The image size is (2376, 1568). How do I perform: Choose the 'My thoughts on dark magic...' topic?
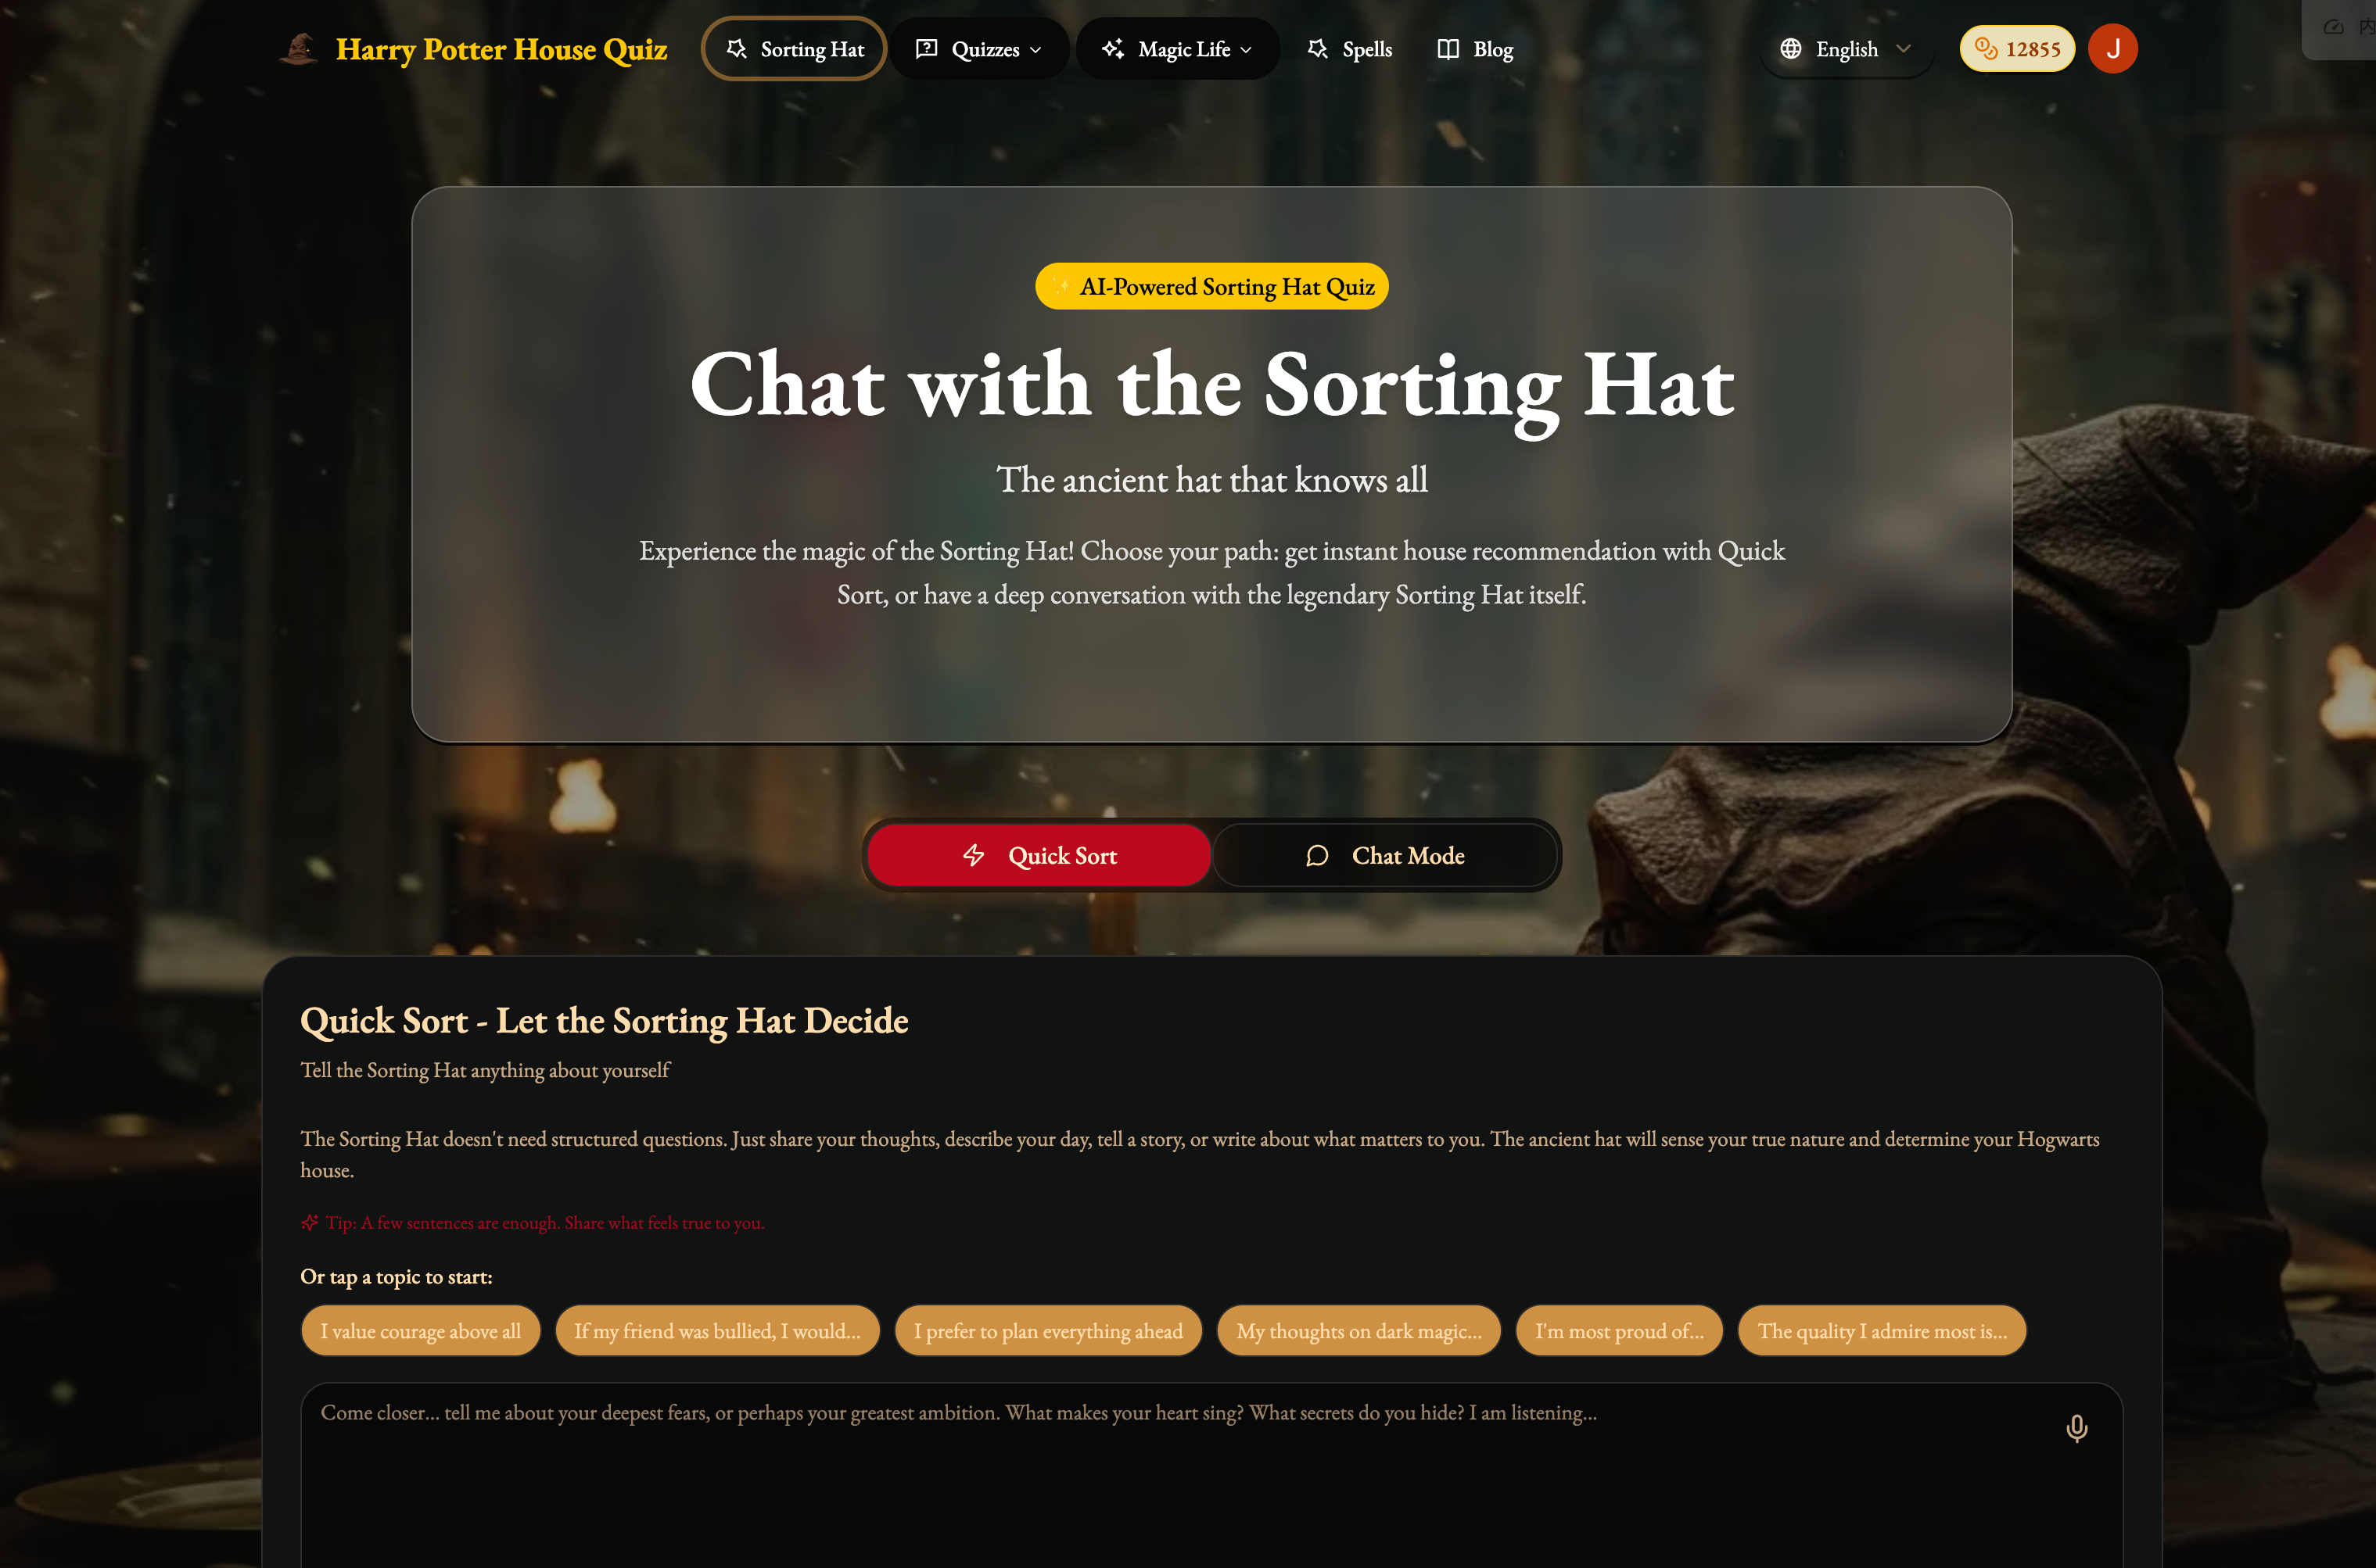[x=1358, y=1331]
